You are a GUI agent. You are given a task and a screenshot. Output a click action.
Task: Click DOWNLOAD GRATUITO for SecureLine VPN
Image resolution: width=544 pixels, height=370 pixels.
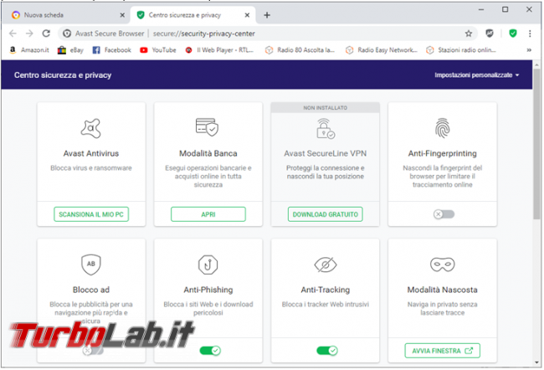click(325, 214)
